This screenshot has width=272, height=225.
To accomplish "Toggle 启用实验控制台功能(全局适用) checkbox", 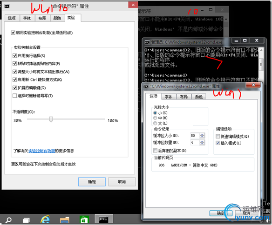I will coord(13,33).
